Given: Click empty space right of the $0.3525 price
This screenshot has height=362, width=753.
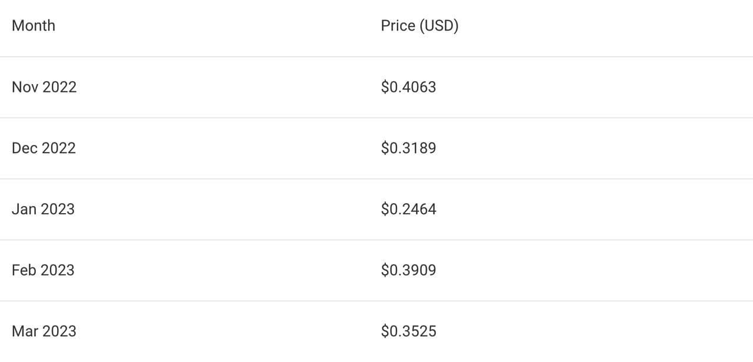Looking at the screenshot, I should pos(588,331).
